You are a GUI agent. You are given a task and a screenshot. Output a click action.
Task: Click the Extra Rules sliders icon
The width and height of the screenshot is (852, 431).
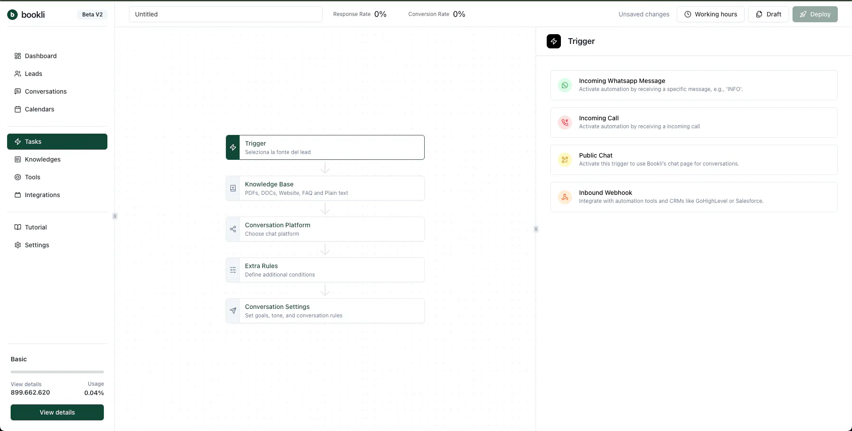[x=233, y=270]
